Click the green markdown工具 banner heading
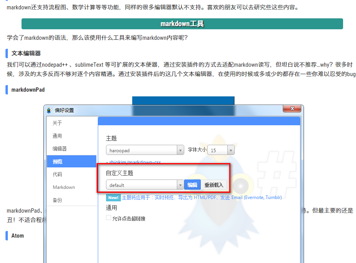Image resolution: width=356 pixels, height=263 pixels. click(x=182, y=23)
